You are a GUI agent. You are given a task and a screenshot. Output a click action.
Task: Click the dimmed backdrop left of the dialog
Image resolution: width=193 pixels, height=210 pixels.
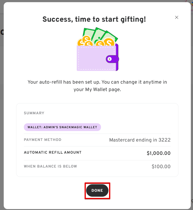coord(2,124)
